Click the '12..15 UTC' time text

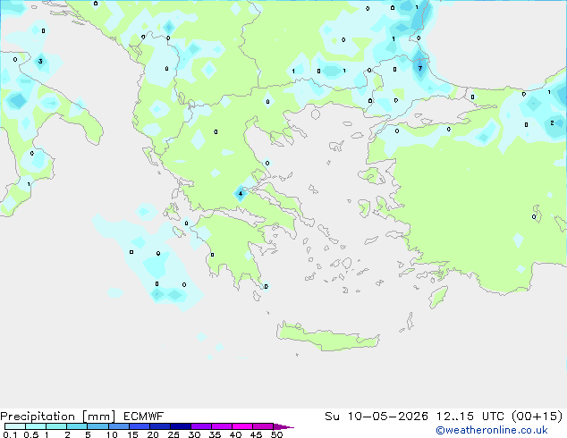[x=470, y=417]
